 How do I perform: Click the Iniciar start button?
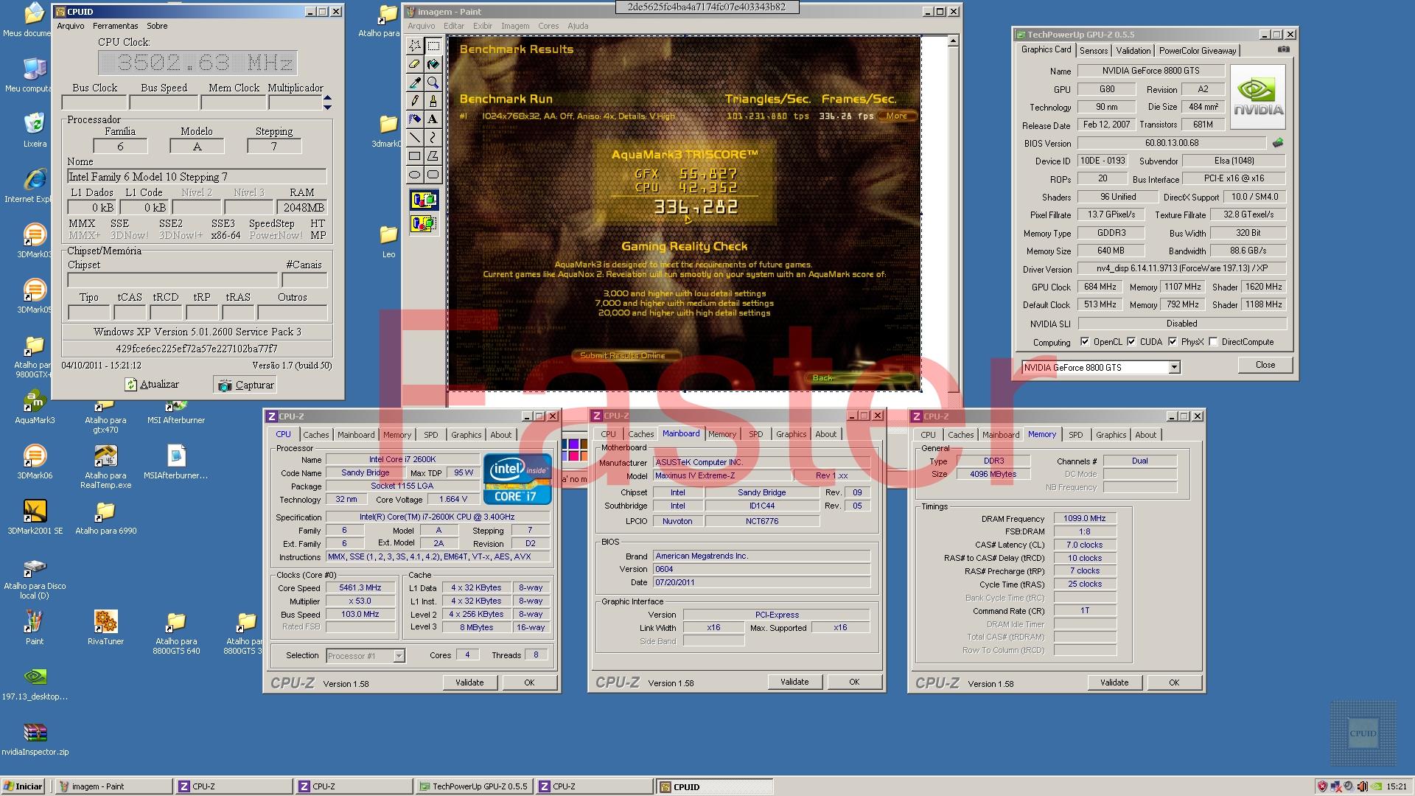pos(24,786)
